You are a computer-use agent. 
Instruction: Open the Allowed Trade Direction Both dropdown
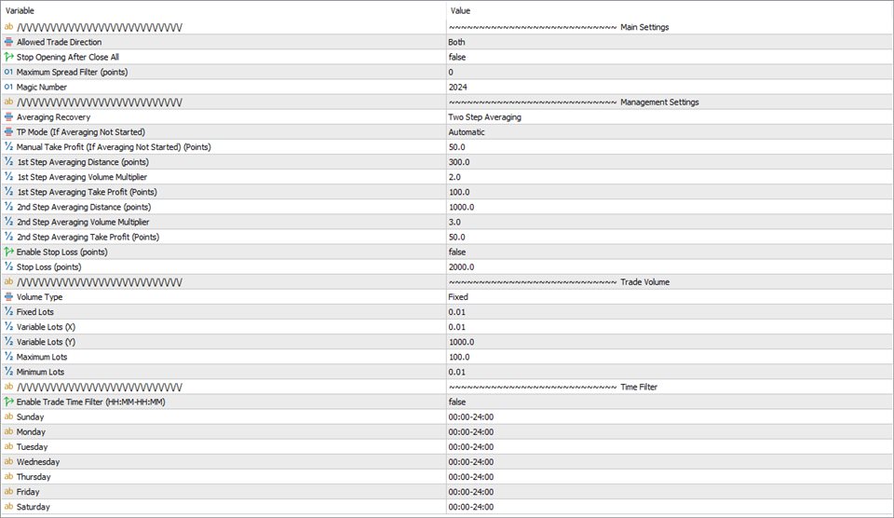(x=670, y=42)
